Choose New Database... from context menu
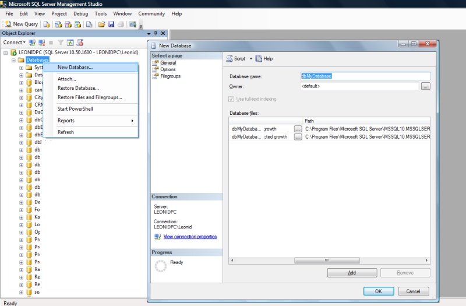This screenshot has height=306, width=466. click(91, 68)
